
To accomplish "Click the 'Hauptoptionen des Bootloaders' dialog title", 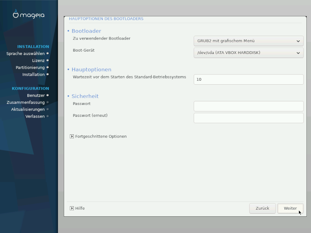I will [x=106, y=19].
